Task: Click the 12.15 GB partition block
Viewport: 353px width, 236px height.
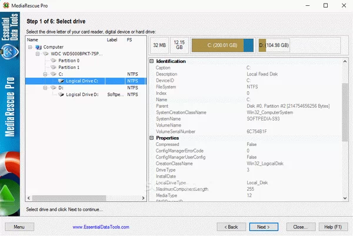Action: coord(179,45)
